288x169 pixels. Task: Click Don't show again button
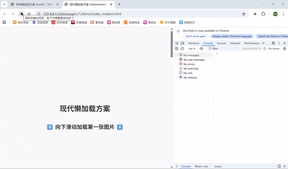[196, 36]
